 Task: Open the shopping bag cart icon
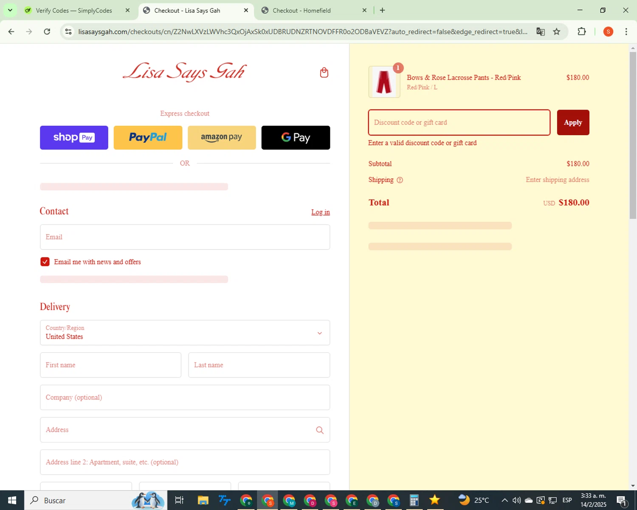(x=324, y=73)
